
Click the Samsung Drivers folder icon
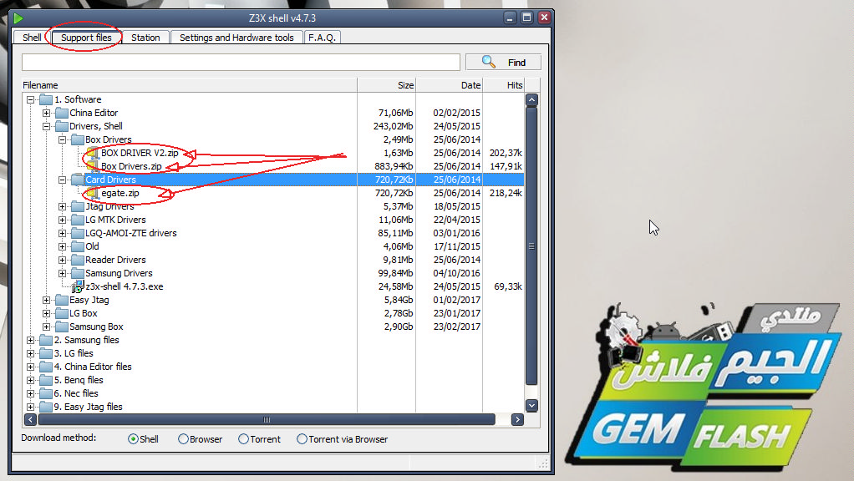(78, 273)
